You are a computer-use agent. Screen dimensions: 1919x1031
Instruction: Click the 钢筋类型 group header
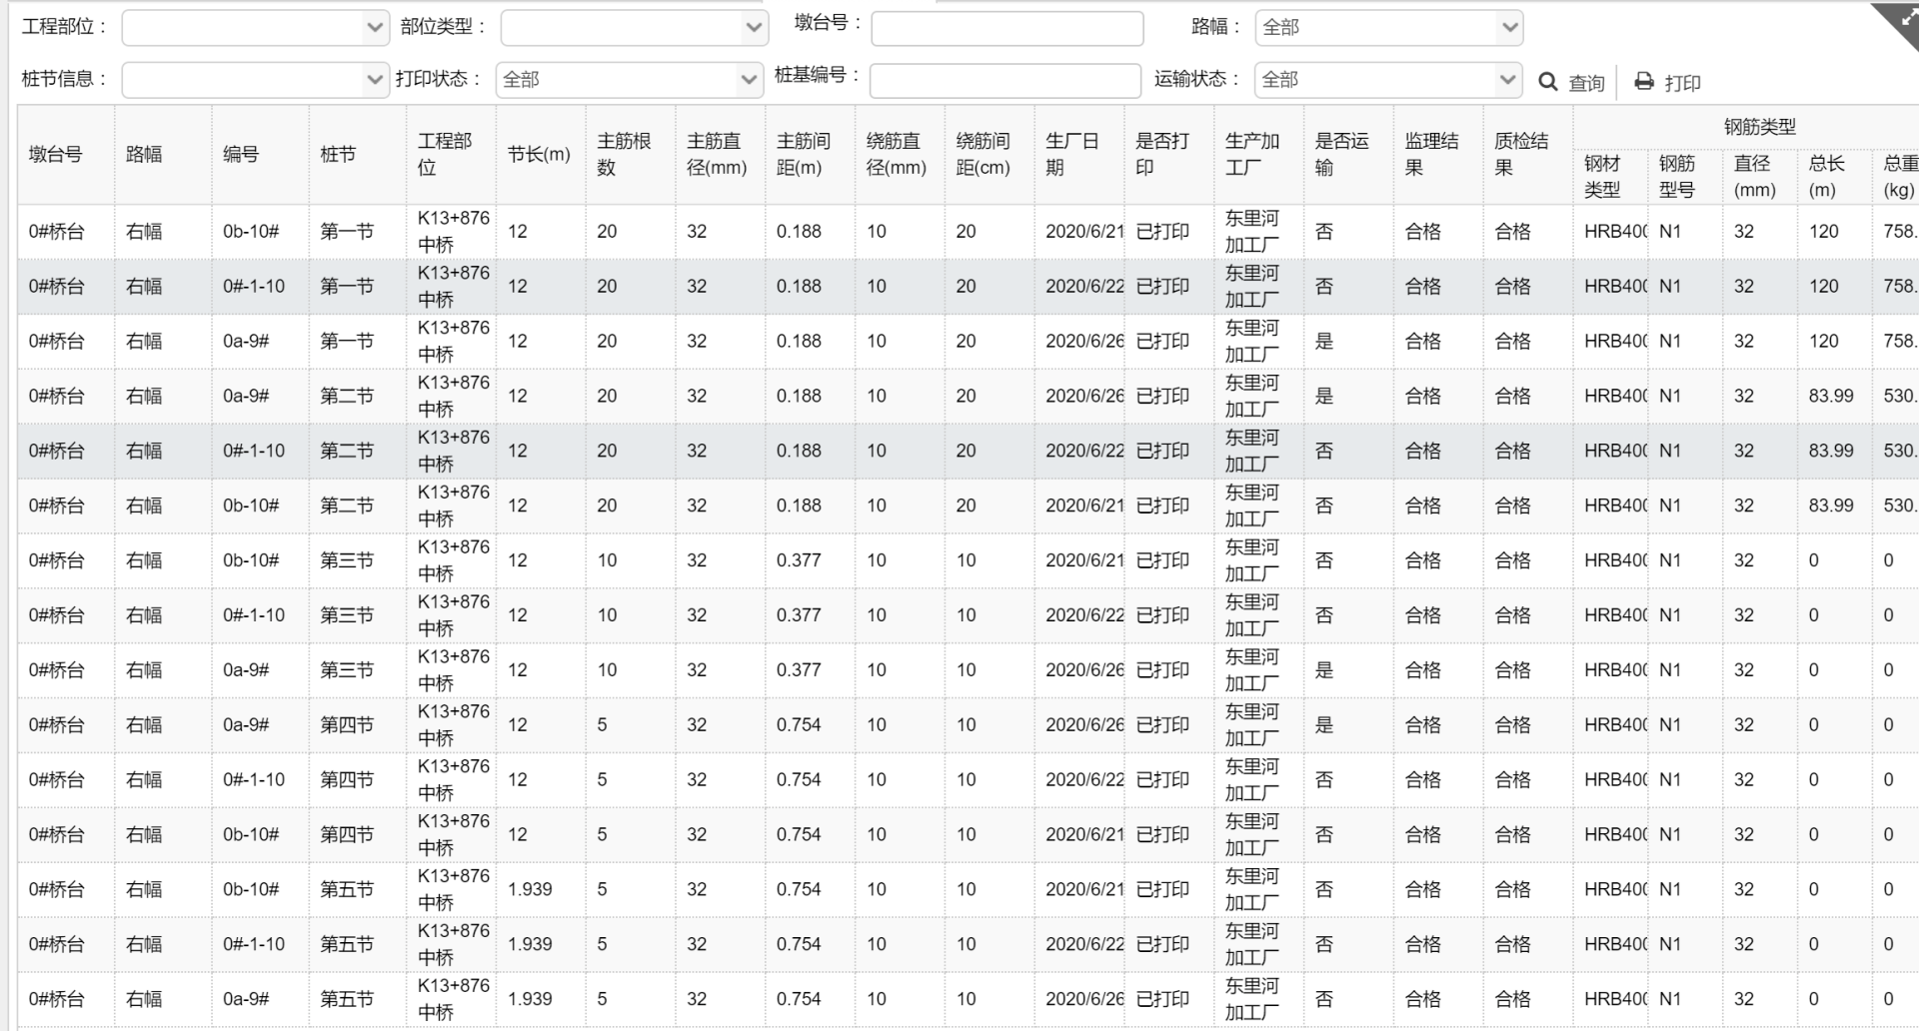1759,127
